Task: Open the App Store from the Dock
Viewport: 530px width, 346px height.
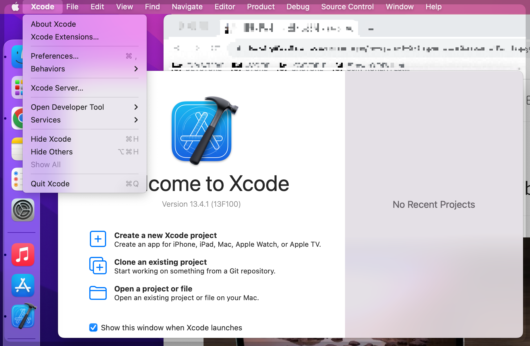Action: (x=23, y=285)
